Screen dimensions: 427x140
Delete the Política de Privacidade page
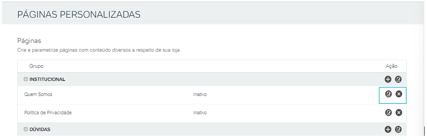pyautogui.click(x=399, y=113)
